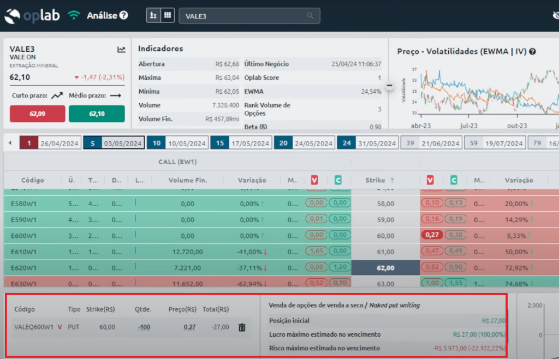Click the red 62,09 bid price button
The image size is (559, 359).
coord(37,114)
